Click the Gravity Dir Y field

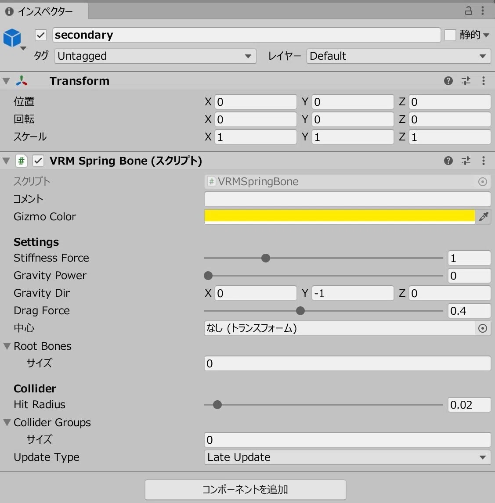click(x=352, y=293)
